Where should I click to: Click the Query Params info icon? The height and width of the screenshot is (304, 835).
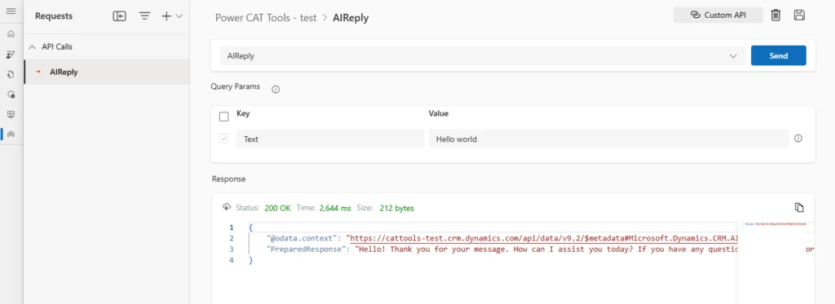click(x=276, y=90)
